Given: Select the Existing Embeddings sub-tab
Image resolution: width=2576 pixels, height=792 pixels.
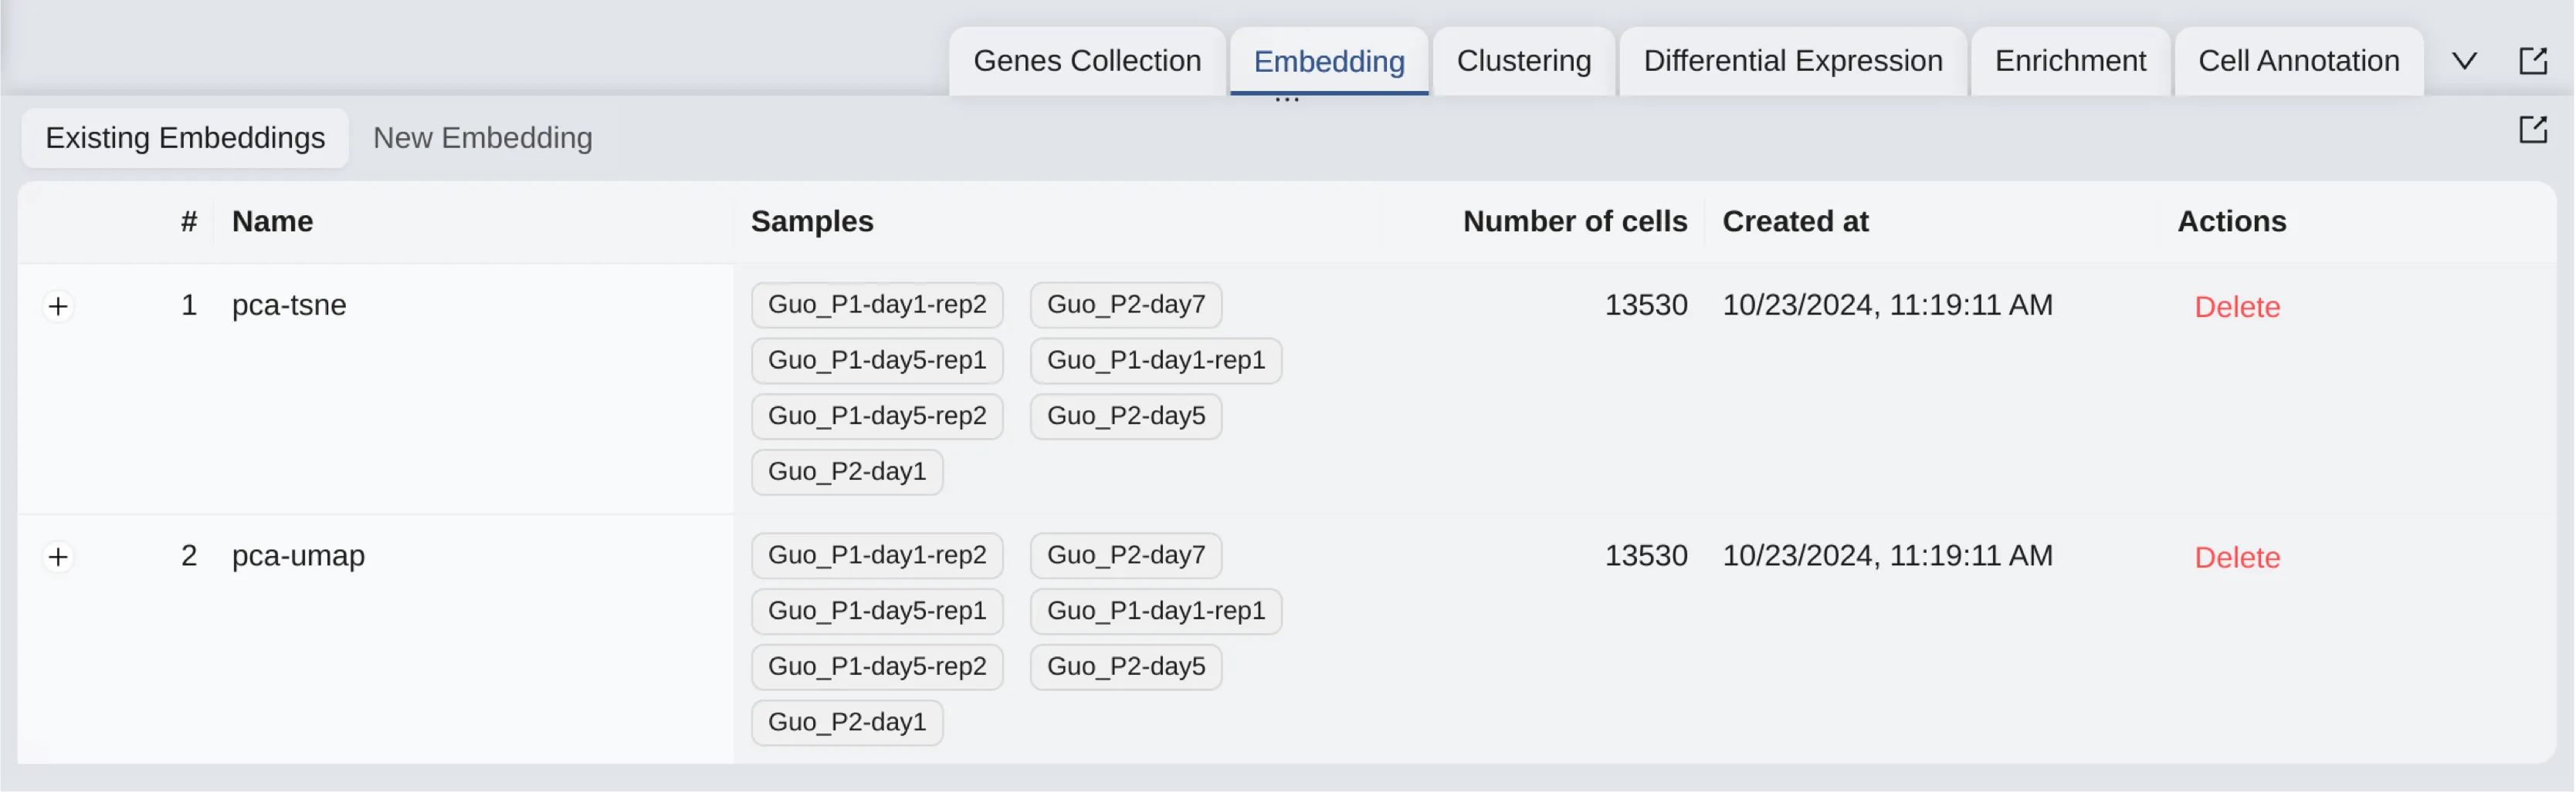Looking at the screenshot, I should point(185,138).
